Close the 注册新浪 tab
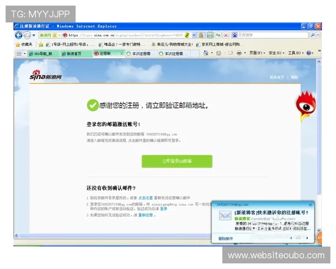This screenshot has height=269, width=336. (x=122, y=53)
